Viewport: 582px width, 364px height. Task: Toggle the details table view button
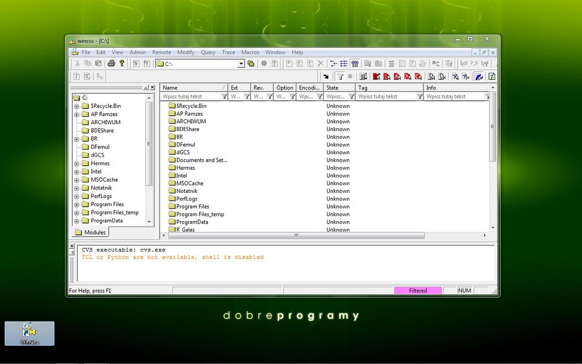click(x=355, y=64)
